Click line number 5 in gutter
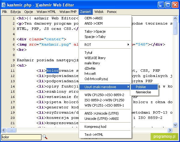The height and width of the screenshot is (142, 180). [x=14, y=39]
